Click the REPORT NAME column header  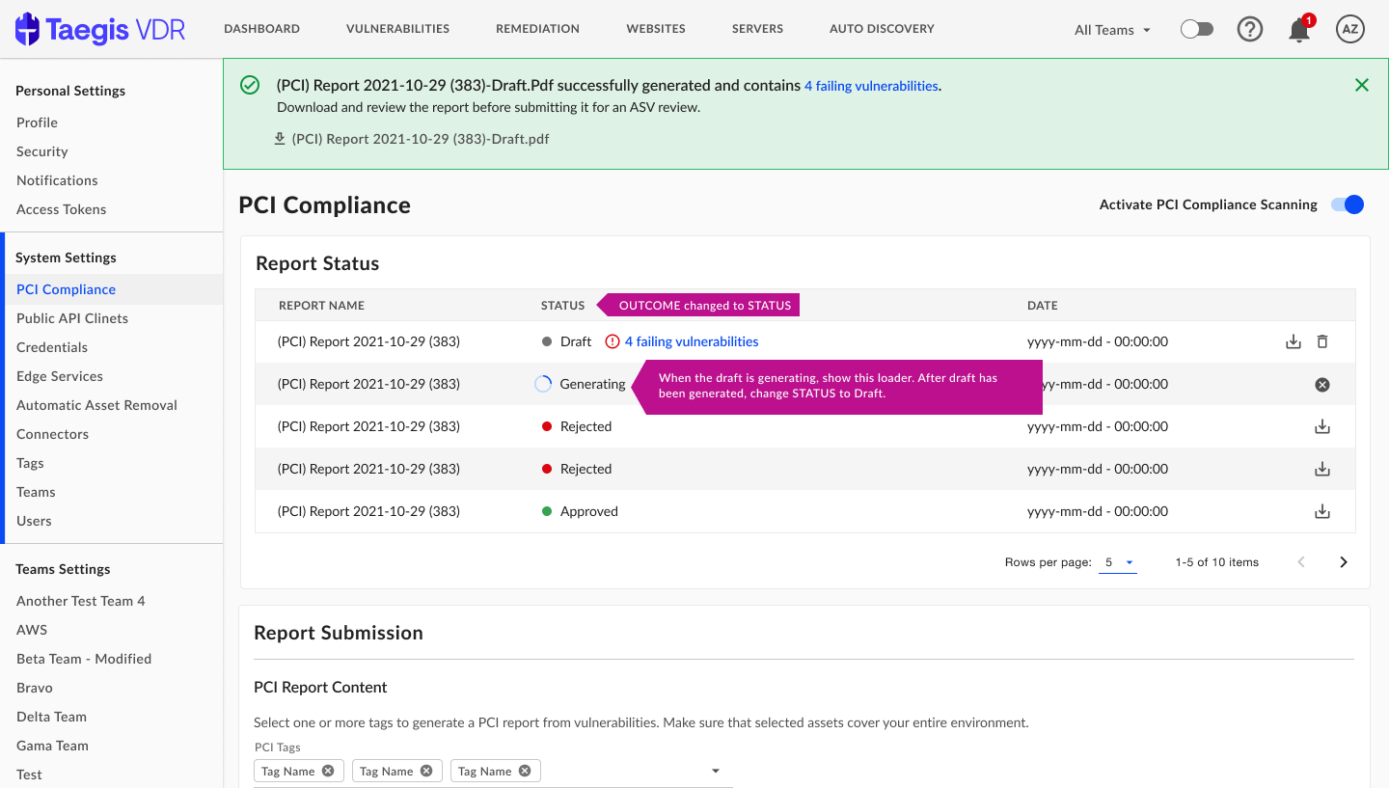point(321,306)
